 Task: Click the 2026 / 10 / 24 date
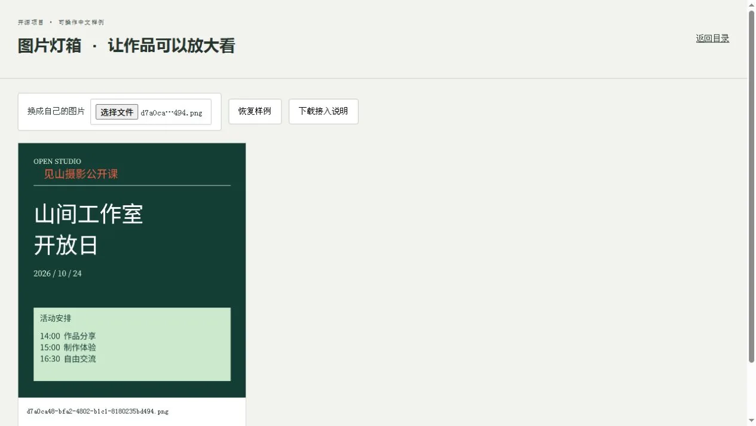pyautogui.click(x=57, y=273)
